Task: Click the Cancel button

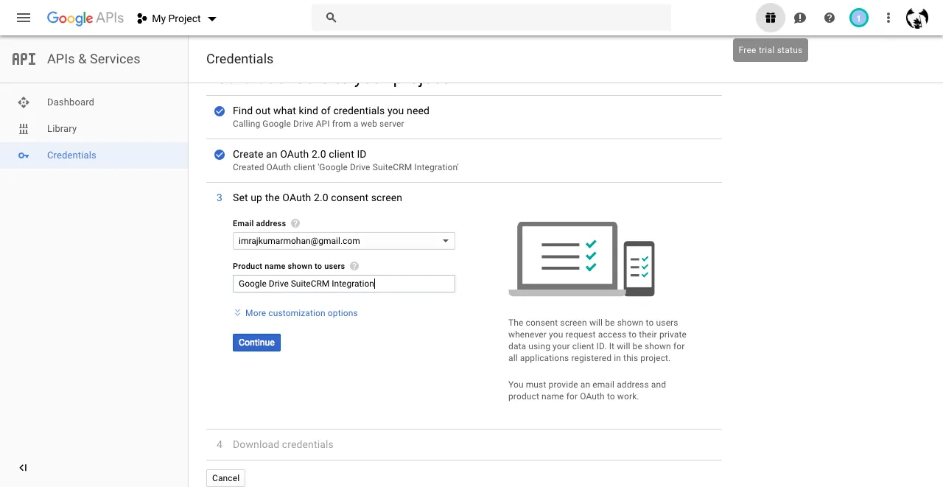Action: 225,478
